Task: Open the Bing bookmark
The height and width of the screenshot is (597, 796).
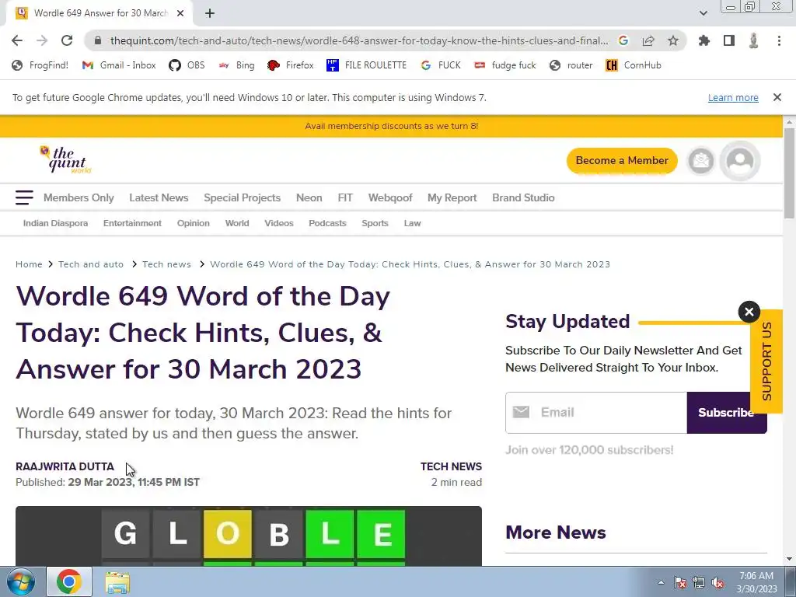Action: click(236, 65)
